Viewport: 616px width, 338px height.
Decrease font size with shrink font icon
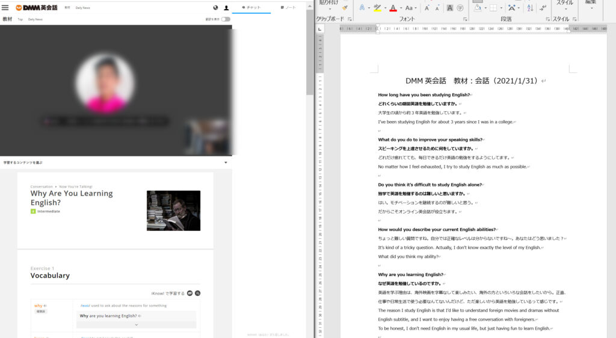click(x=437, y=8)
